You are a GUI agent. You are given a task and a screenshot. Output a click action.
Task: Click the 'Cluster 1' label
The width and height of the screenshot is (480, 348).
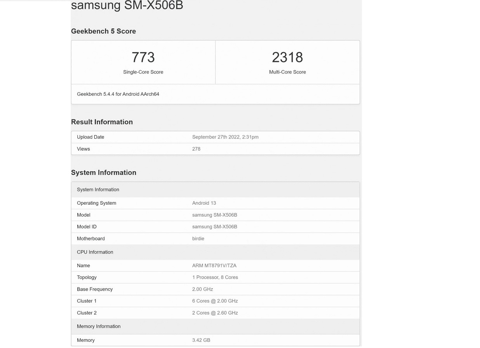[87, 301]
